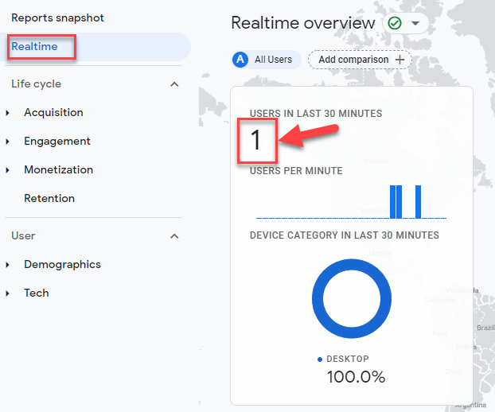
Task: Collapse the Life cycle section
Action: tap(174, 84)
